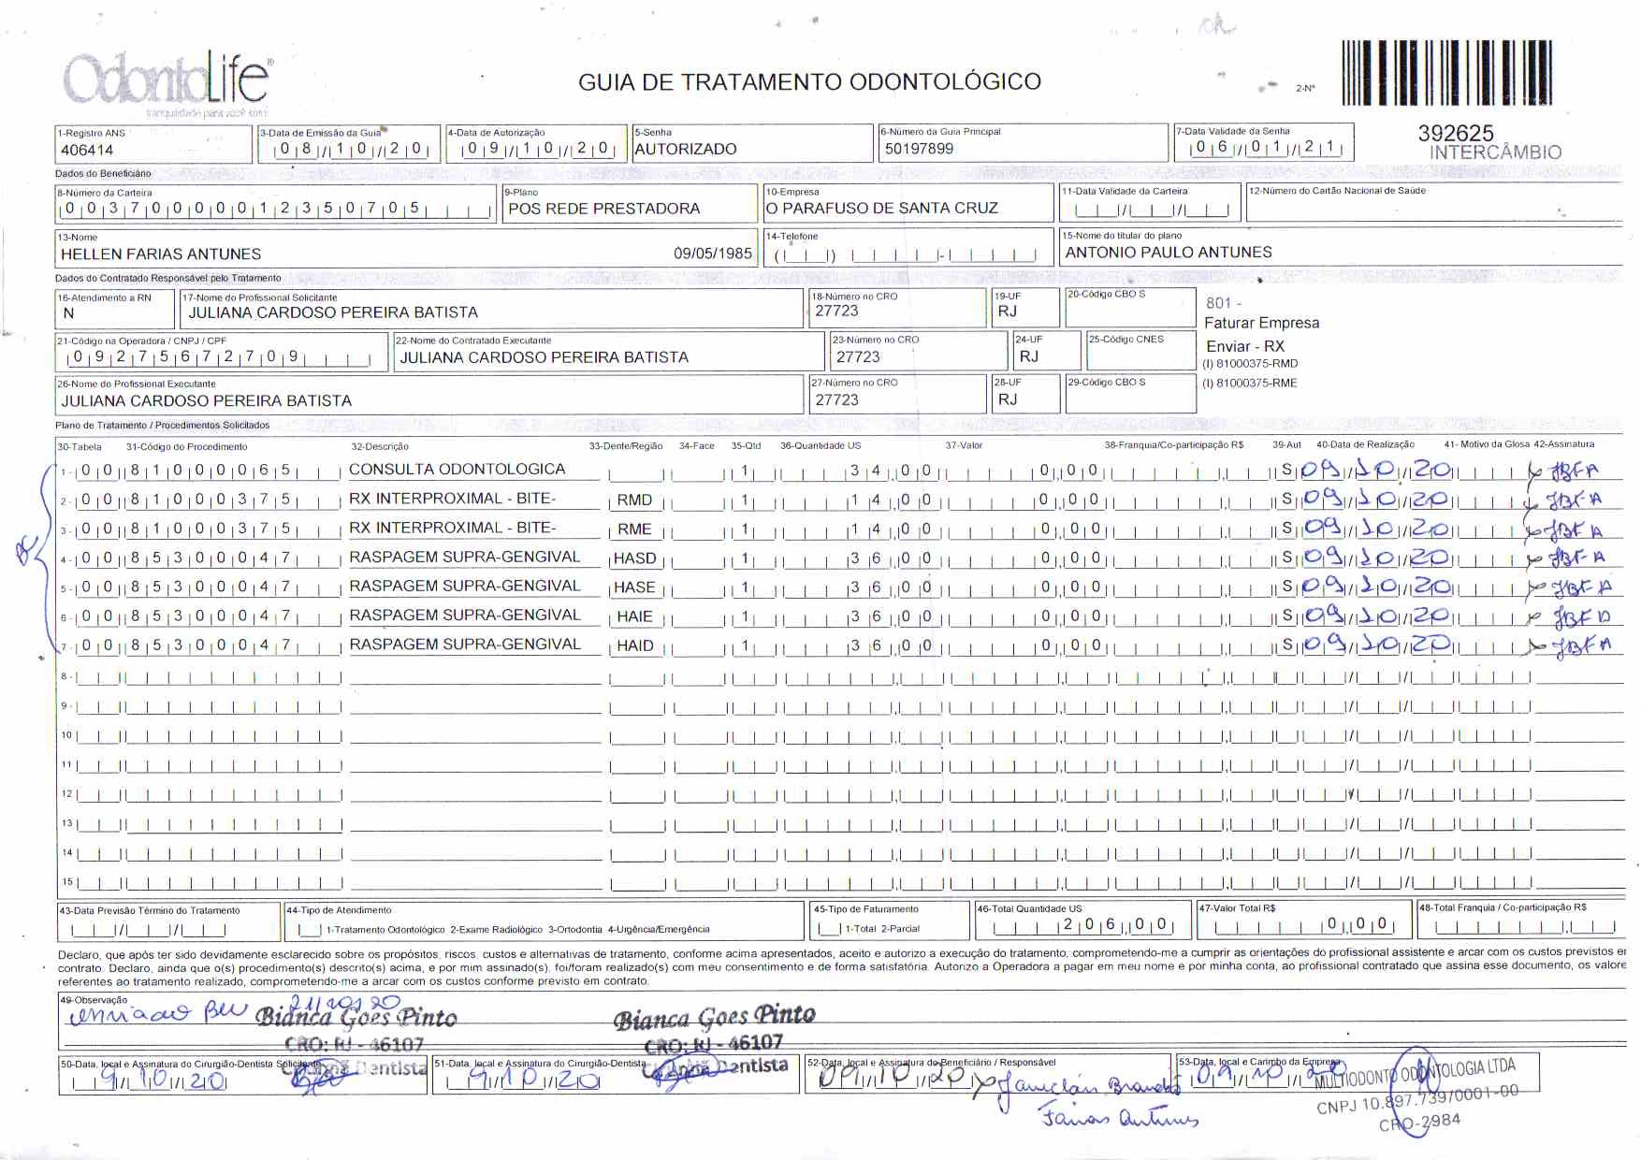
Task: Select the Registro ANS field
Action: (152, 150)
